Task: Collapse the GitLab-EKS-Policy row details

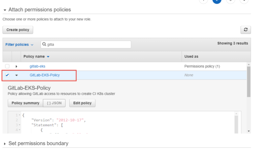Action: (x=17, y=75)
